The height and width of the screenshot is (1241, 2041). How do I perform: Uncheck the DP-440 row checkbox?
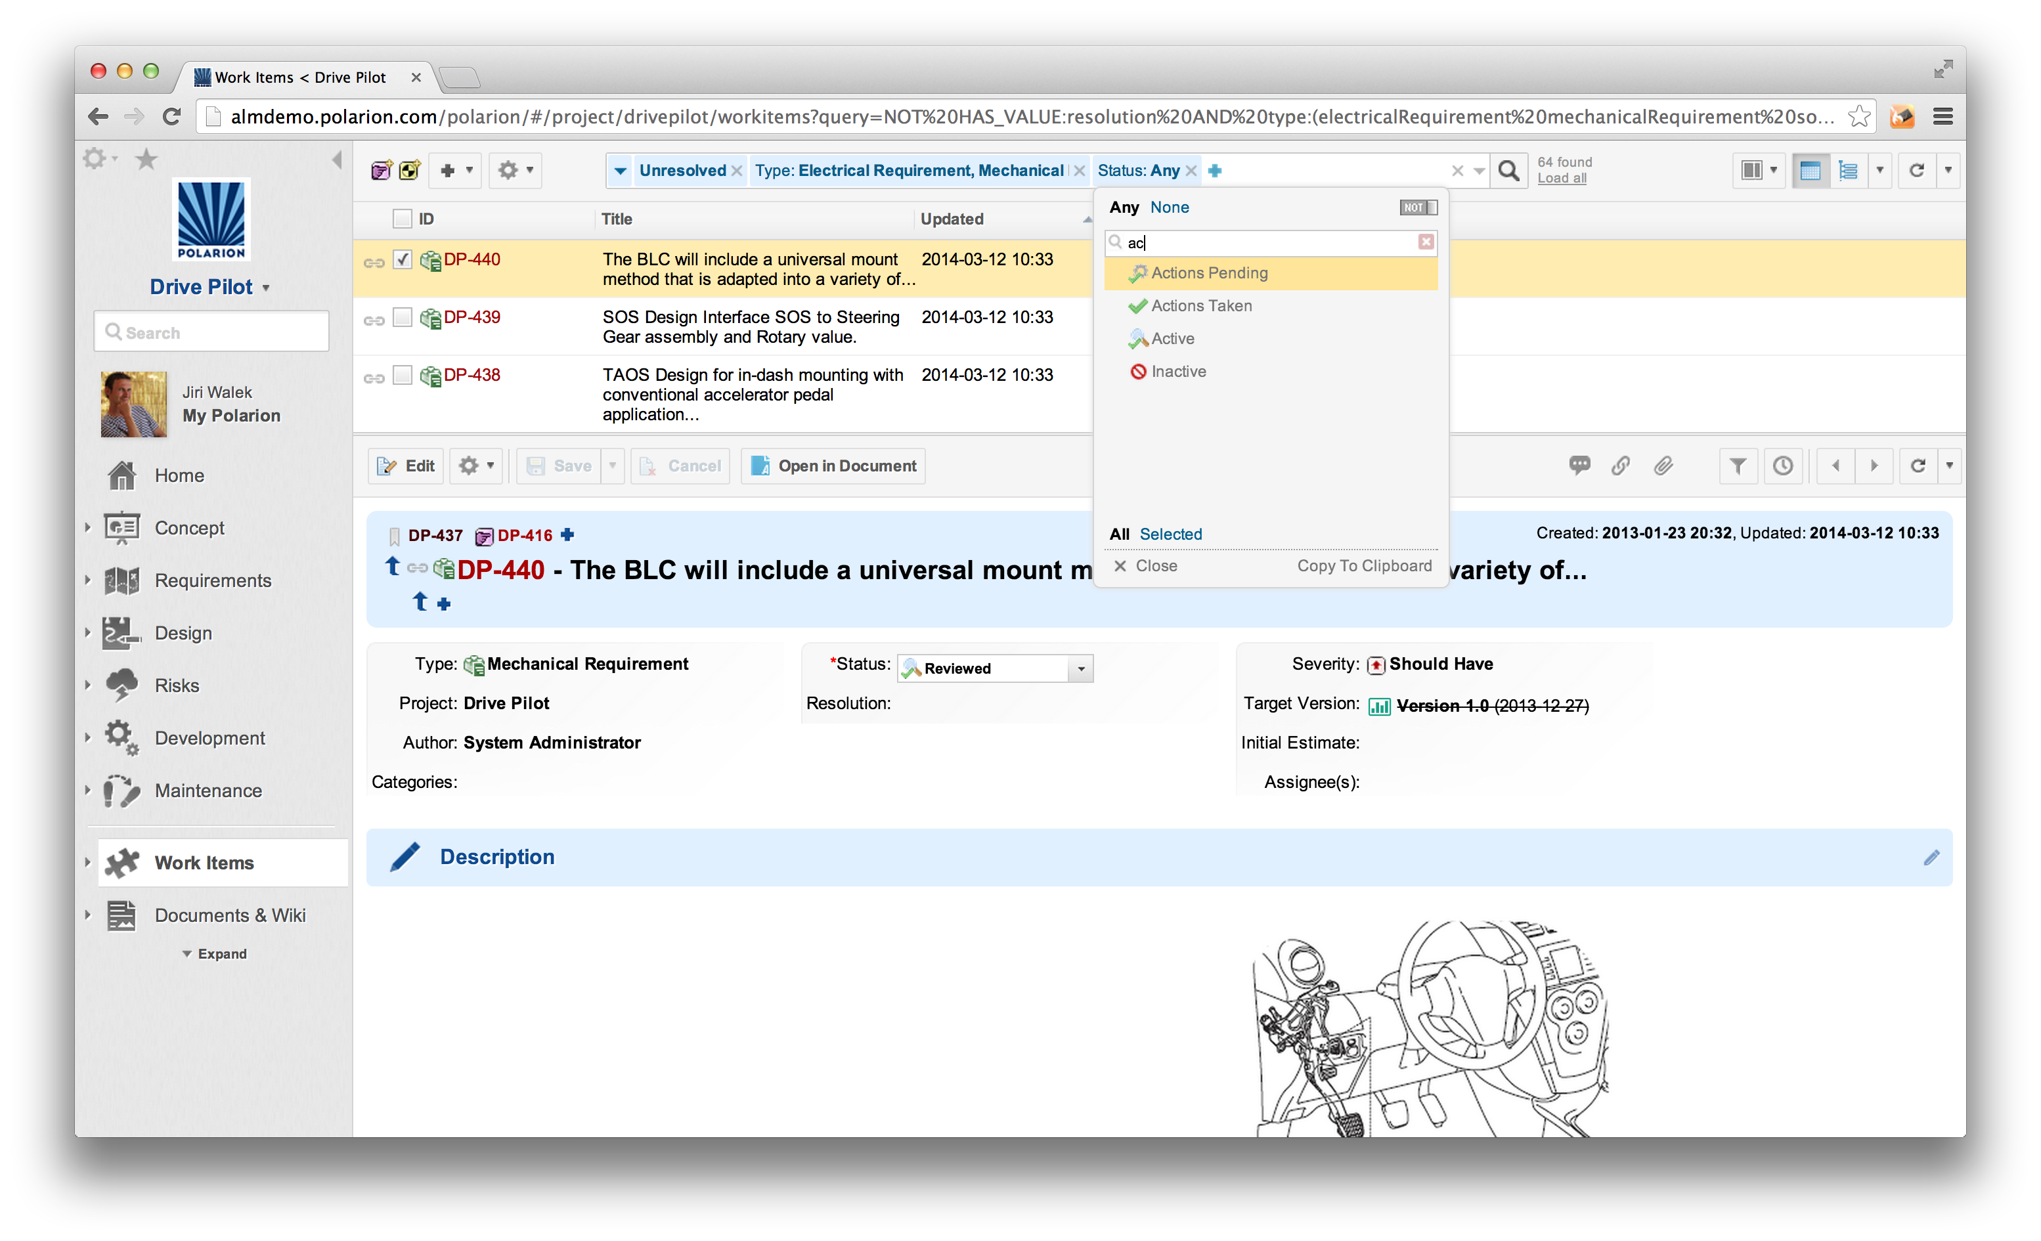coord(403,259)
